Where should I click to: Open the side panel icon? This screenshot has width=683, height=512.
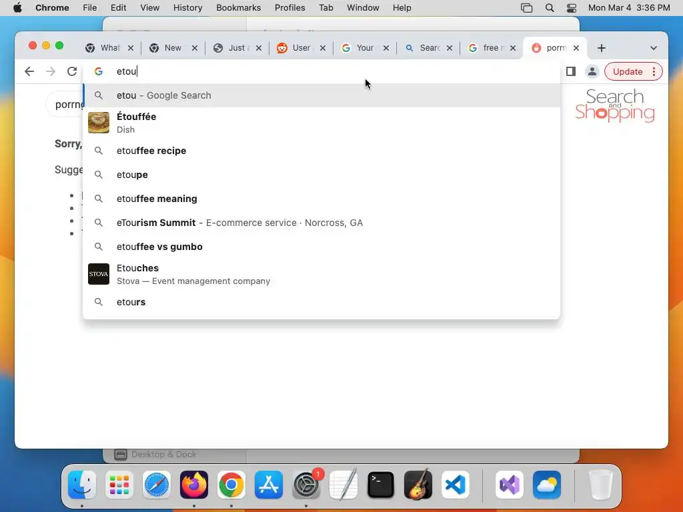tap(571, 71)
